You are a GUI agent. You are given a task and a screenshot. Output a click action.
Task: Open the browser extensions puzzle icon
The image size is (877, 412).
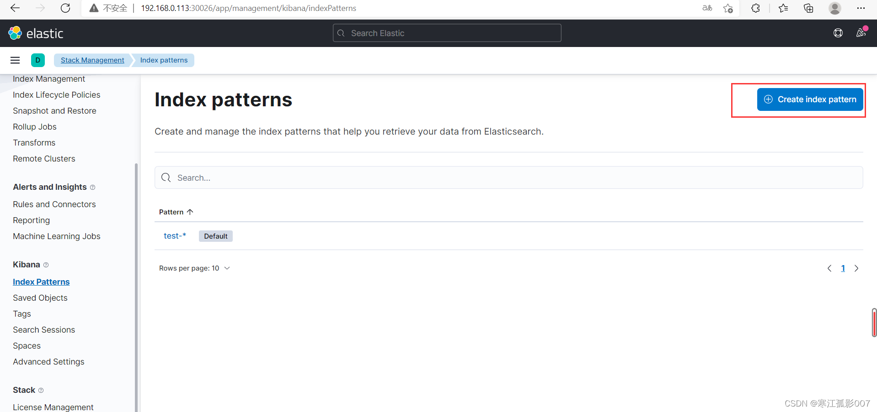coord(755,8)
